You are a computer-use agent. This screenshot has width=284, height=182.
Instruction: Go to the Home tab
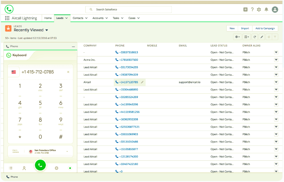(x=48, y=18)
